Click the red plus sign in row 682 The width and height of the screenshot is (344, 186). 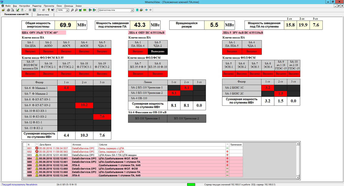[227, 151]
